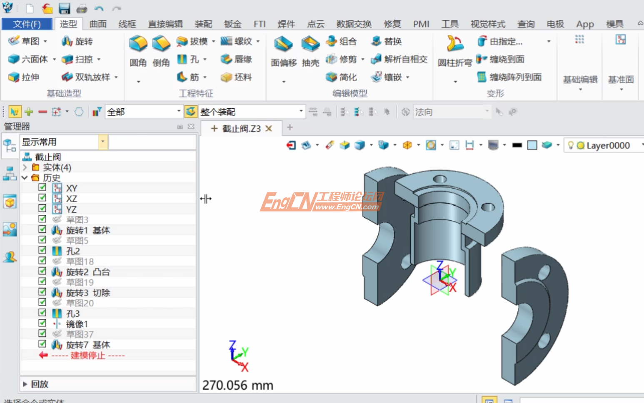Switch to the 装配 ribbon tab

pyautogui.click(x=203, y=24)
